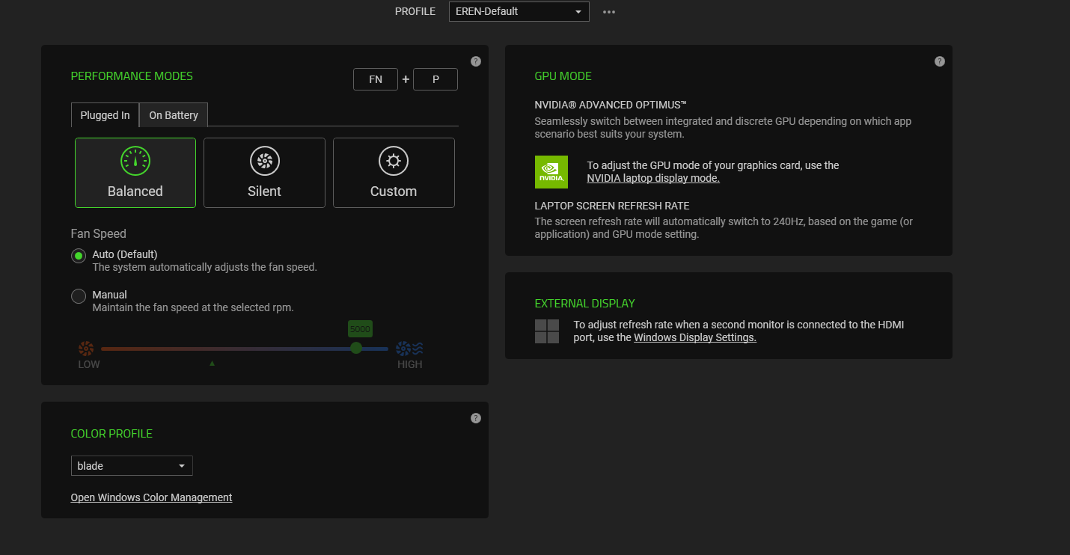Click the EXTERNAL DISPLAY heading

click(x=585, y=304)
